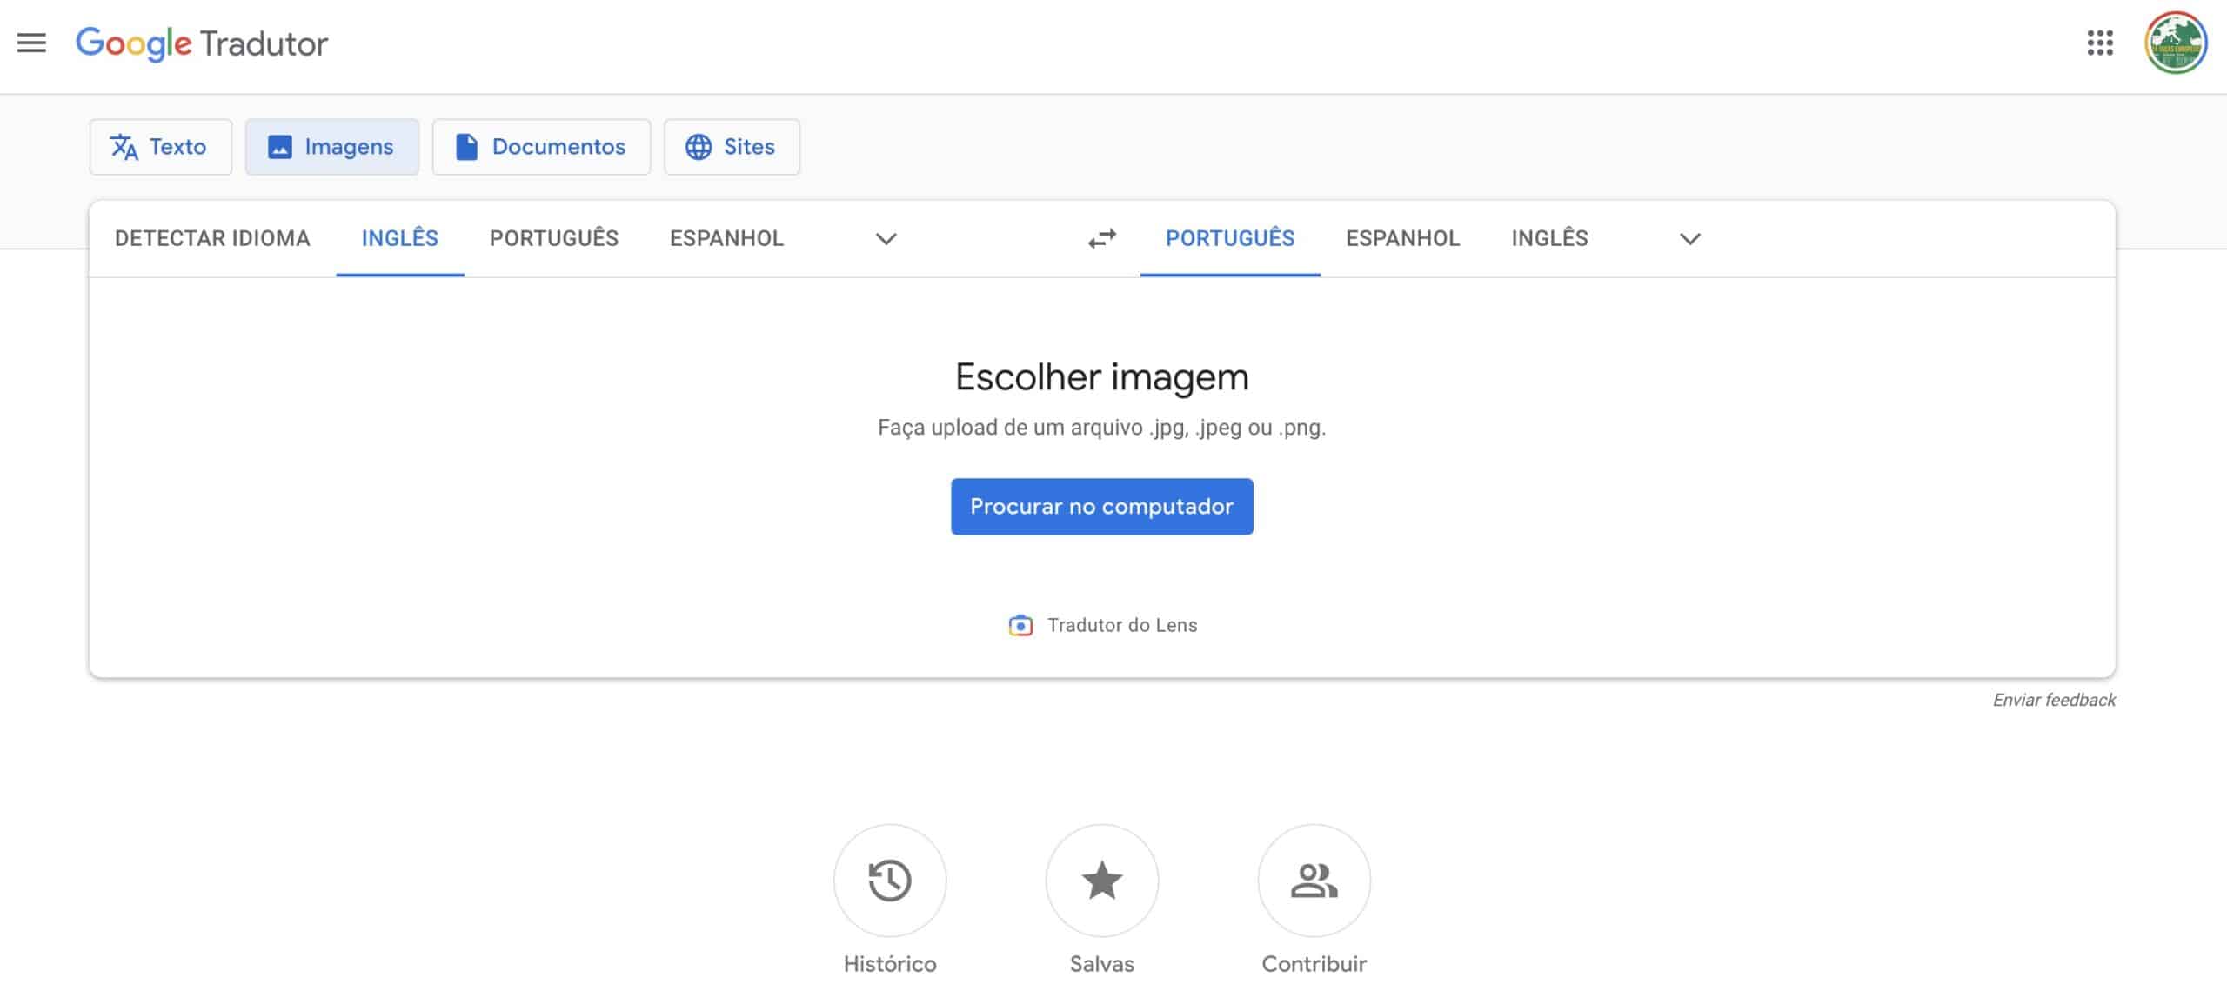This screenshot has width=2227, height=1004.
Task: Select Espanhol as source language
Action: coord(726,238)
